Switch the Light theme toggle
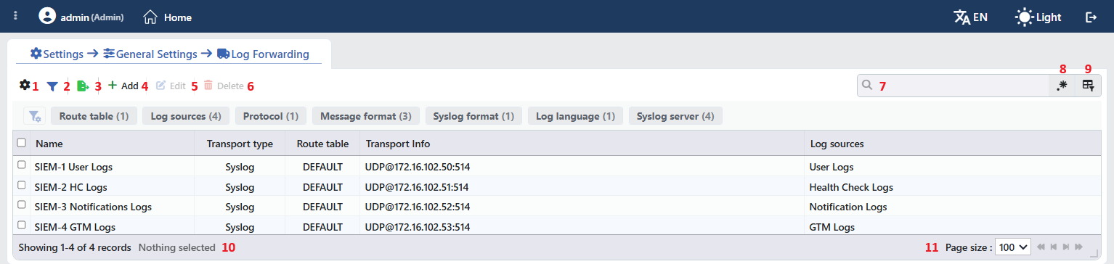This screenshot has width=1114, height=264. (1038, 17)
